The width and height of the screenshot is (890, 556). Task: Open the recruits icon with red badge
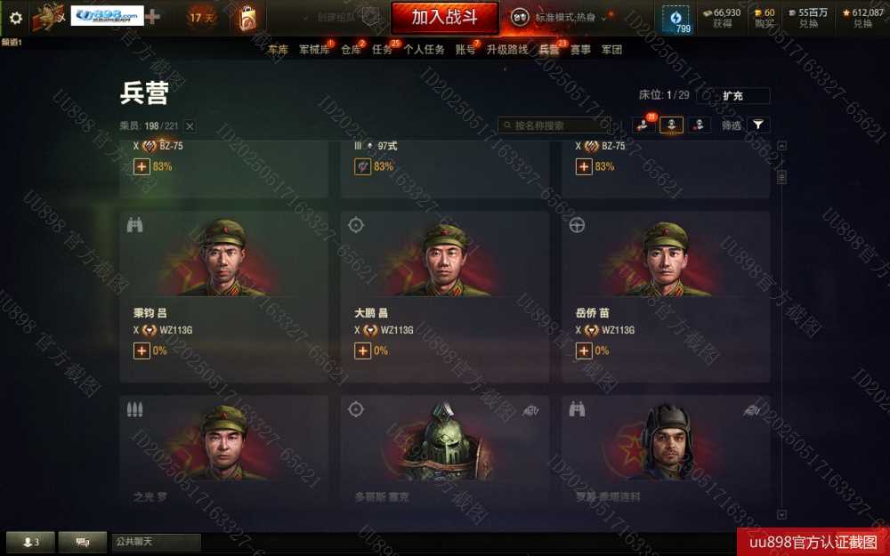[644, 125]
